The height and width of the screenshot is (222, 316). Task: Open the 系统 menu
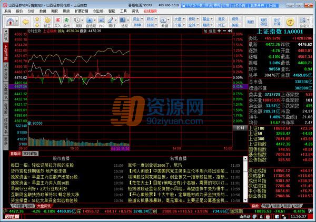tap(8, 11)
